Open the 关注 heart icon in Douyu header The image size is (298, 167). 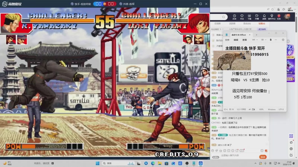(x=242, y=17)
